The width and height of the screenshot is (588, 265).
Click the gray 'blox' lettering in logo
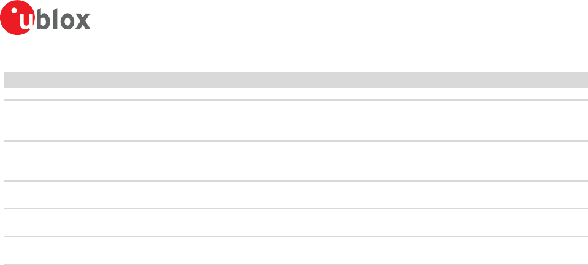click(63, 20)
